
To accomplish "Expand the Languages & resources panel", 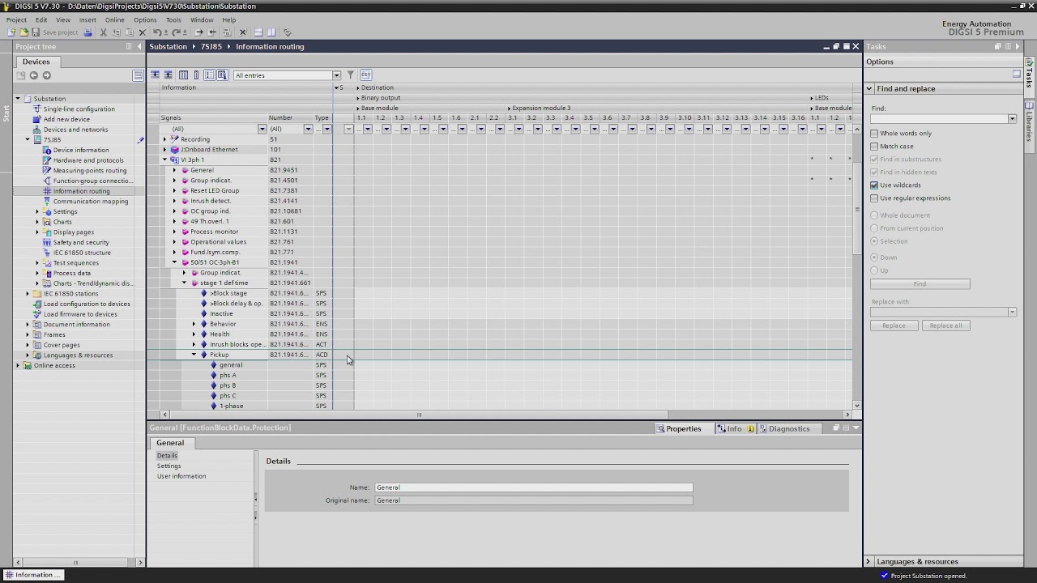I will pos(868,561).
